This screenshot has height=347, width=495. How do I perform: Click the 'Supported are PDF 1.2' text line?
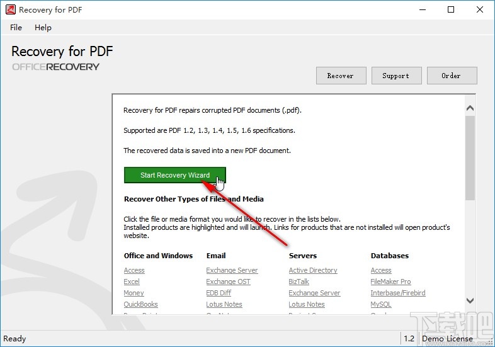(x=209, y=130)
